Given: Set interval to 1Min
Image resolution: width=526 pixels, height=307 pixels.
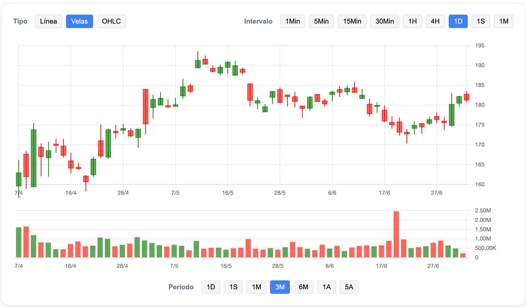Looking at the screenshot, I should 292,21.
